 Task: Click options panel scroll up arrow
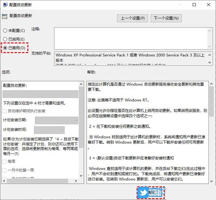point(81,84)
